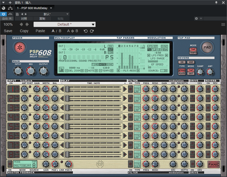Click the LFO FREQ up arrow

tap(167, 55)
